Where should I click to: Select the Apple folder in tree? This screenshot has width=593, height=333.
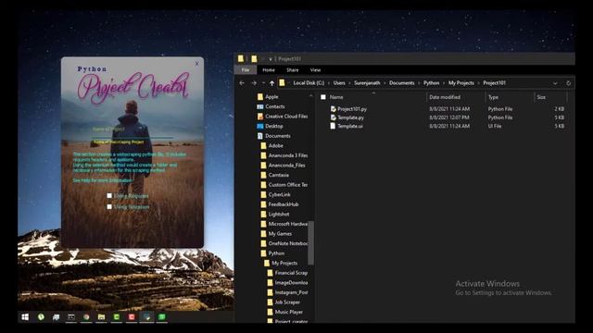coord(271,96)
